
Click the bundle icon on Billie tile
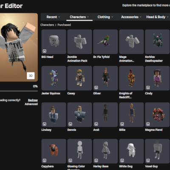[x=122, y=124]
